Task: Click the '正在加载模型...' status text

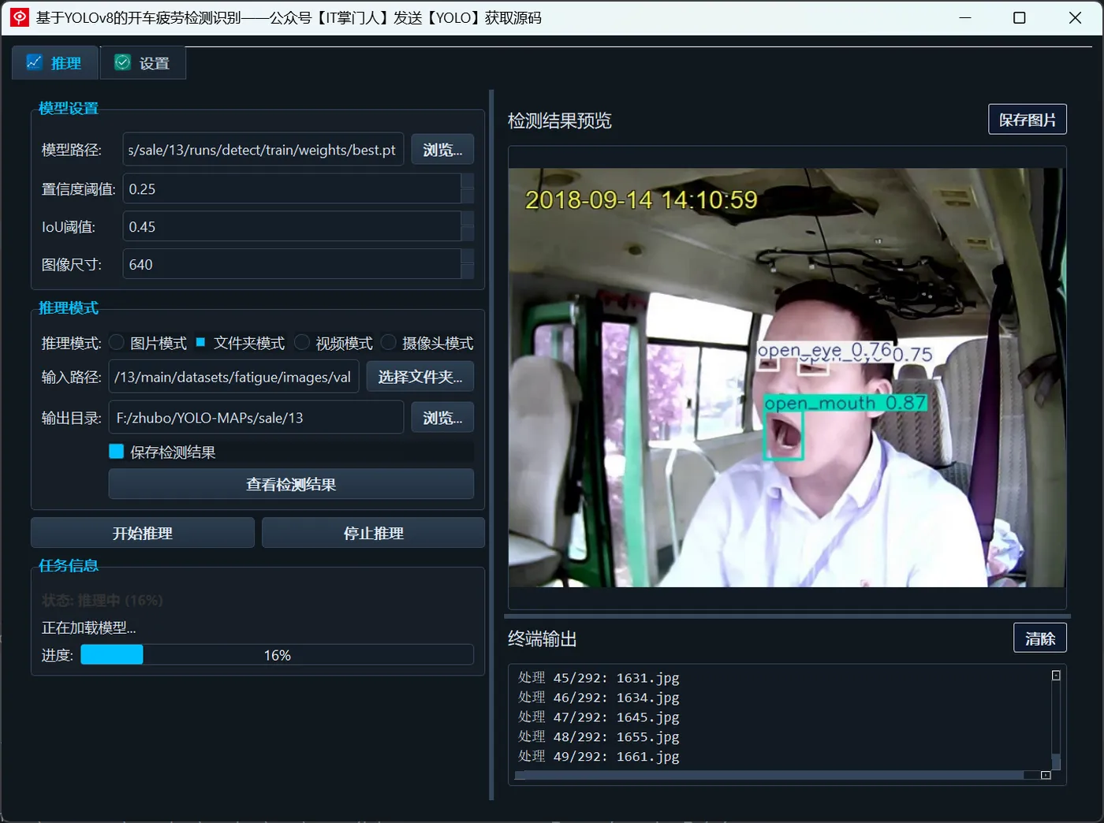Action: tap(89, 628)
